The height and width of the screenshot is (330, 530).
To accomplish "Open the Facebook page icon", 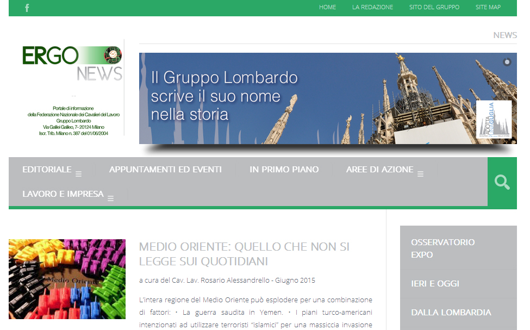I will pos(27,8).
